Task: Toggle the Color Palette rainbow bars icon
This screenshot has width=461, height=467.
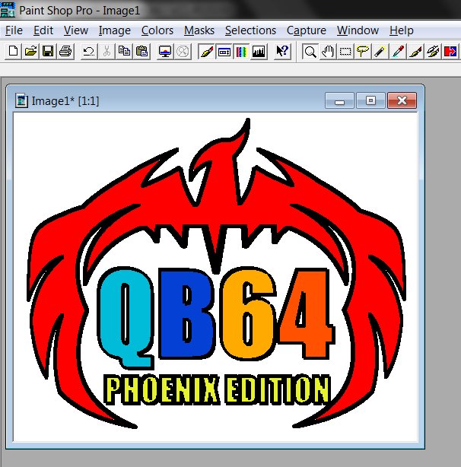Action: point(241,52)
